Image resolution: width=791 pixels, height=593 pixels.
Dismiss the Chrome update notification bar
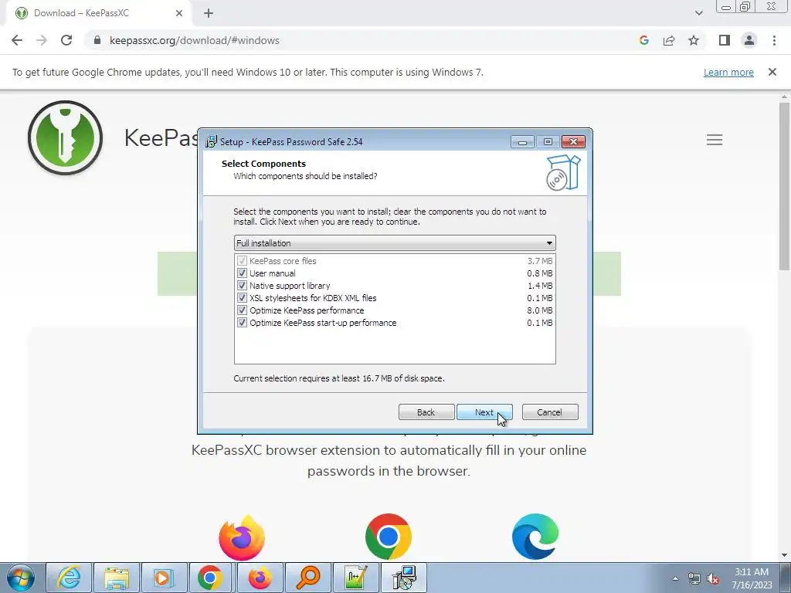click(772, 72)
